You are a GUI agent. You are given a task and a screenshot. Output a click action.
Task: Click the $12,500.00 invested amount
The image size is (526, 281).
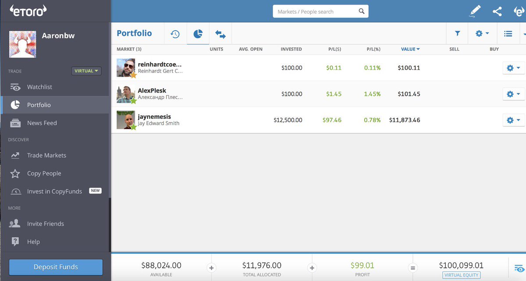click(288, 120)
